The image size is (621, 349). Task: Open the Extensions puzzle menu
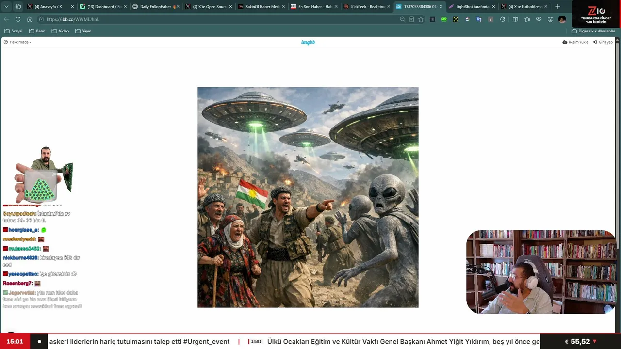pos(502,19)
